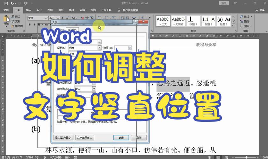
Task: Open the 数字形式 number form dropdown
Action: (94, 89)
